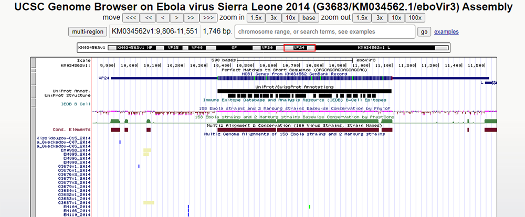The width and height of the screenshot is (525, 217).
Task: Click the move far right >>> button
Action: [208, 17]
